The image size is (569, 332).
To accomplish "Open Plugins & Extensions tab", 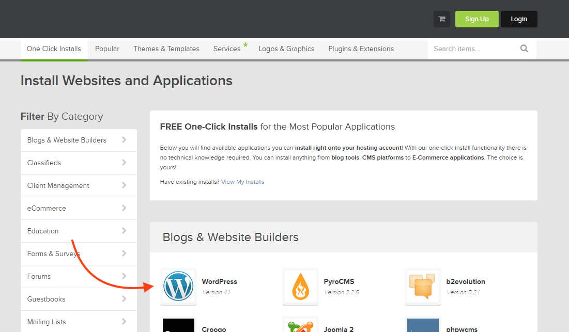I will [x=361, y=49].
